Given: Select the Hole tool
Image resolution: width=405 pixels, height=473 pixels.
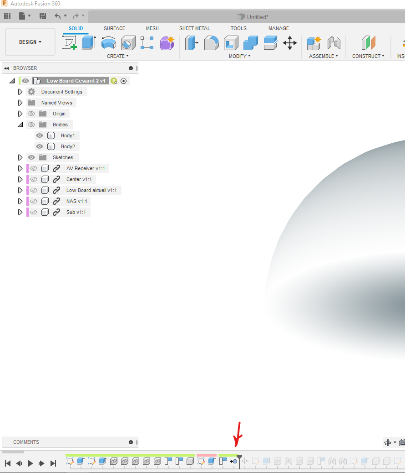Looking at the screenshot, I should coord(128,42).
